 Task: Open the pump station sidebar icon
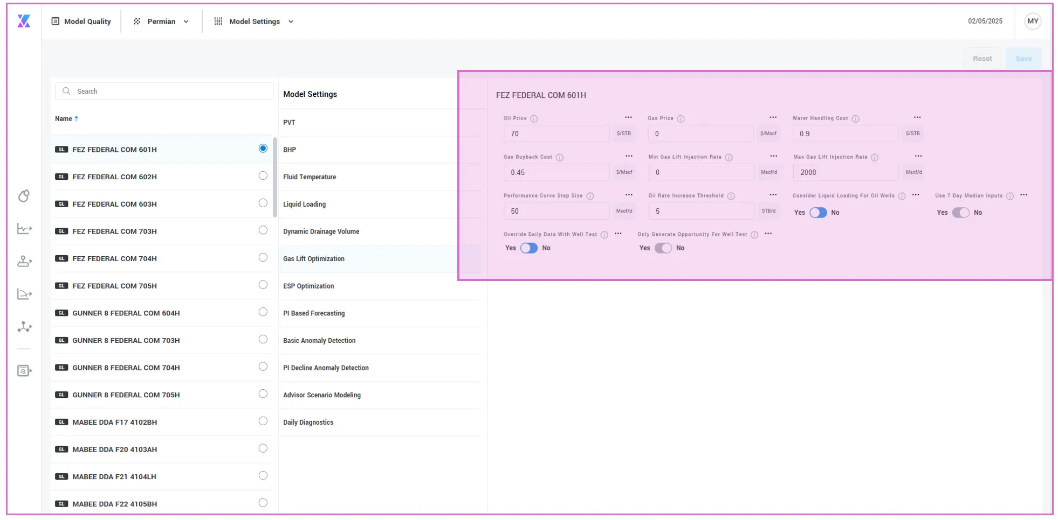pos(24,262)
